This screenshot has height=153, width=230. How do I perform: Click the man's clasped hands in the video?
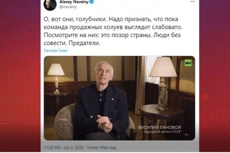[104, 123]
